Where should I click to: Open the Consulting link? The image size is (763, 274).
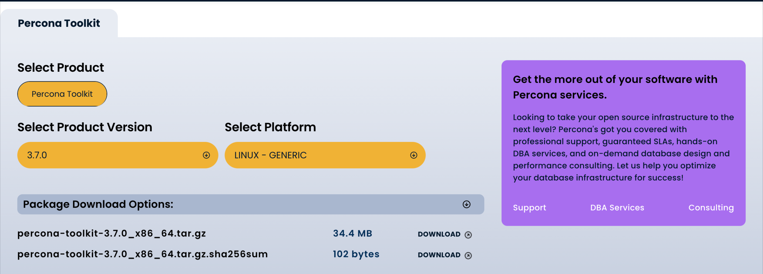pyautogui.click(x=711, y=208)
